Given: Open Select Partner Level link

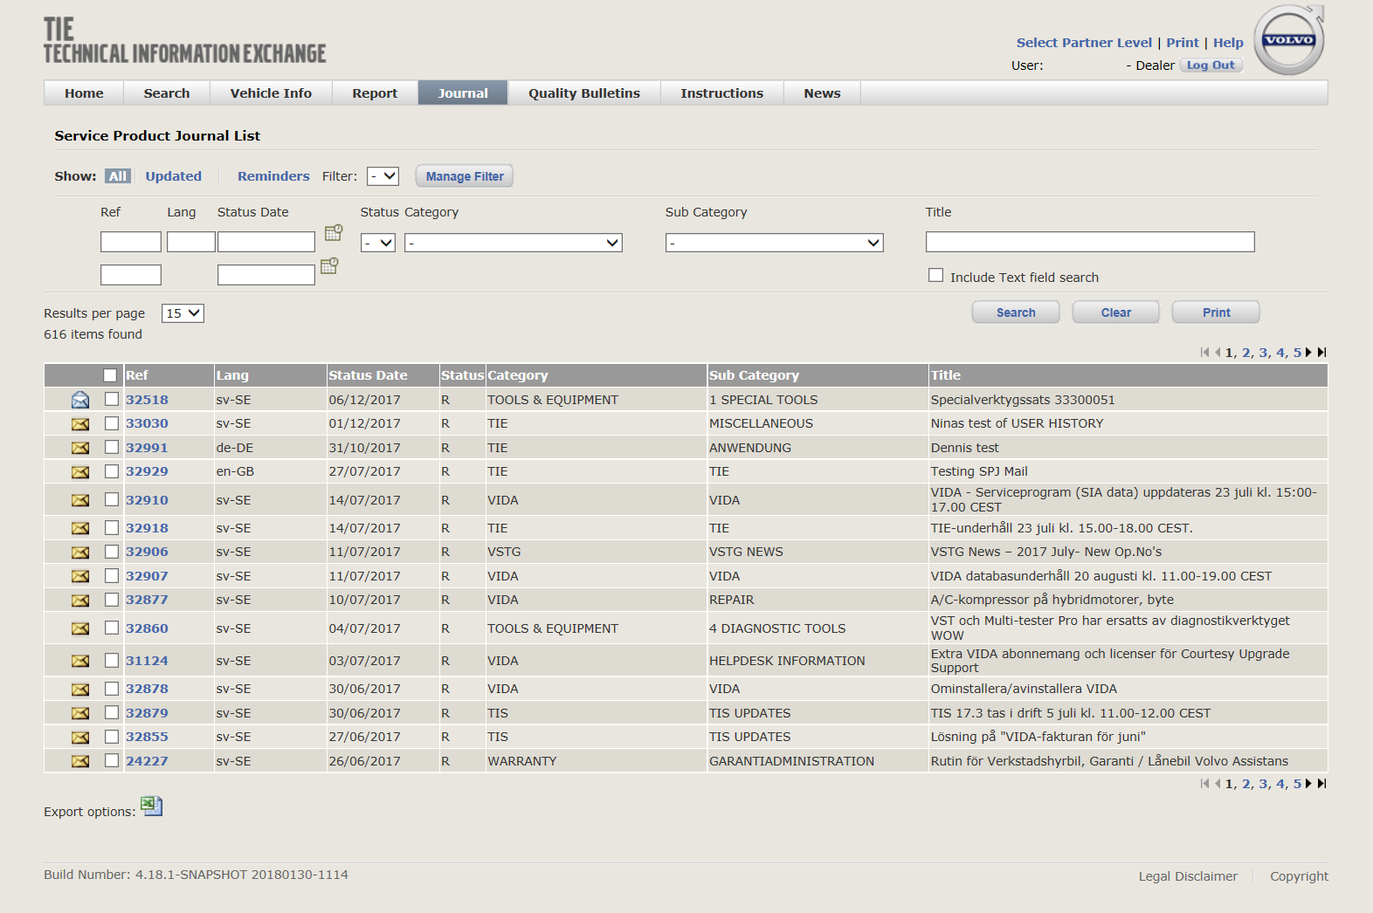Looking at the screenshot, I should pos(1084,43).
